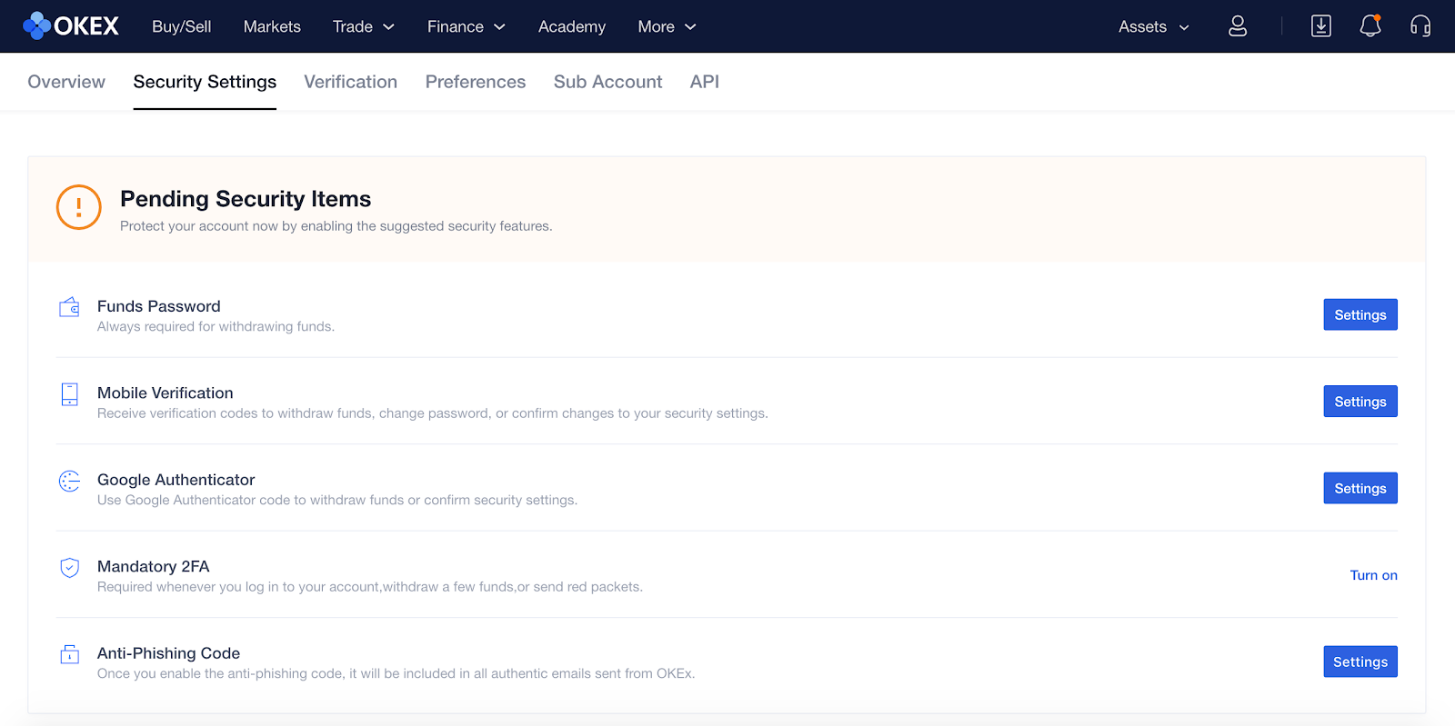Open the notifications bell
The image size is (1455, 726).
pos(1370,26)
